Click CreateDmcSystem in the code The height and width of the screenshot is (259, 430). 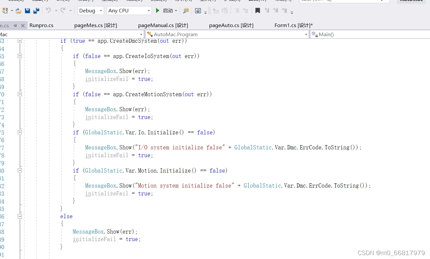tap(133, 41)
